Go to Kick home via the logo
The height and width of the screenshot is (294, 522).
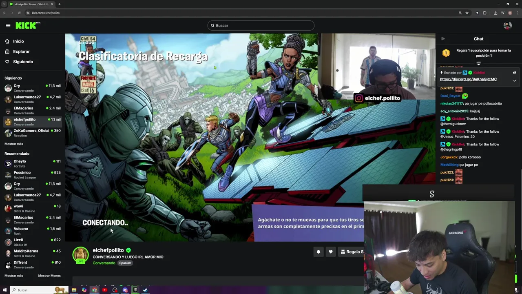tap(28, 25)
